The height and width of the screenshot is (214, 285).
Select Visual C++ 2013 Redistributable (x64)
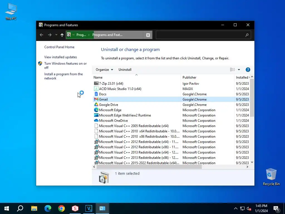171,152
